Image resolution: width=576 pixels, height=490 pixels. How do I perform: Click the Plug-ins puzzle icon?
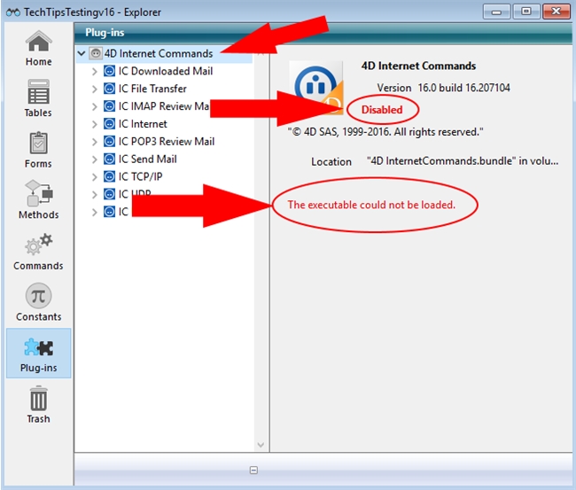coord(38,348)
